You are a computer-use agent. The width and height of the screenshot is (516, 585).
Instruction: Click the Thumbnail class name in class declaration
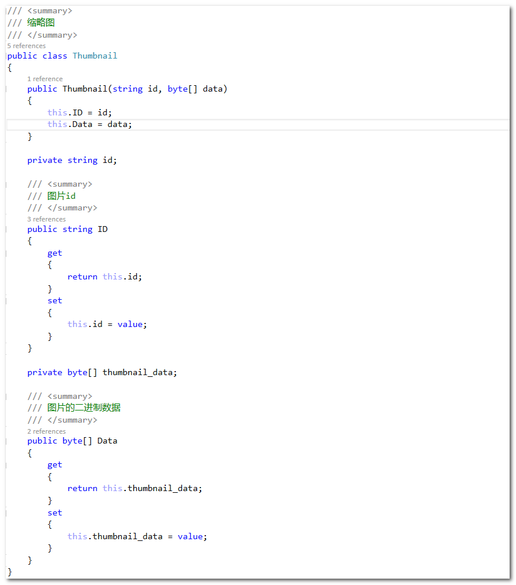coord(95,56)
